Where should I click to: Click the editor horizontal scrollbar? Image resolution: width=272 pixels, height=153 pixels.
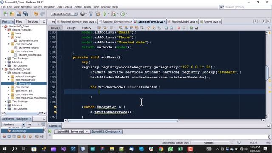pos(122,120)
